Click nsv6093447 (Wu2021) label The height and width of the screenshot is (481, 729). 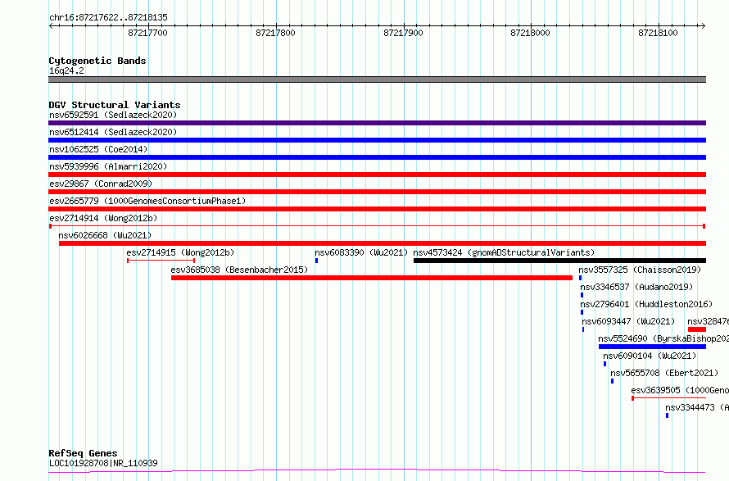628,321
